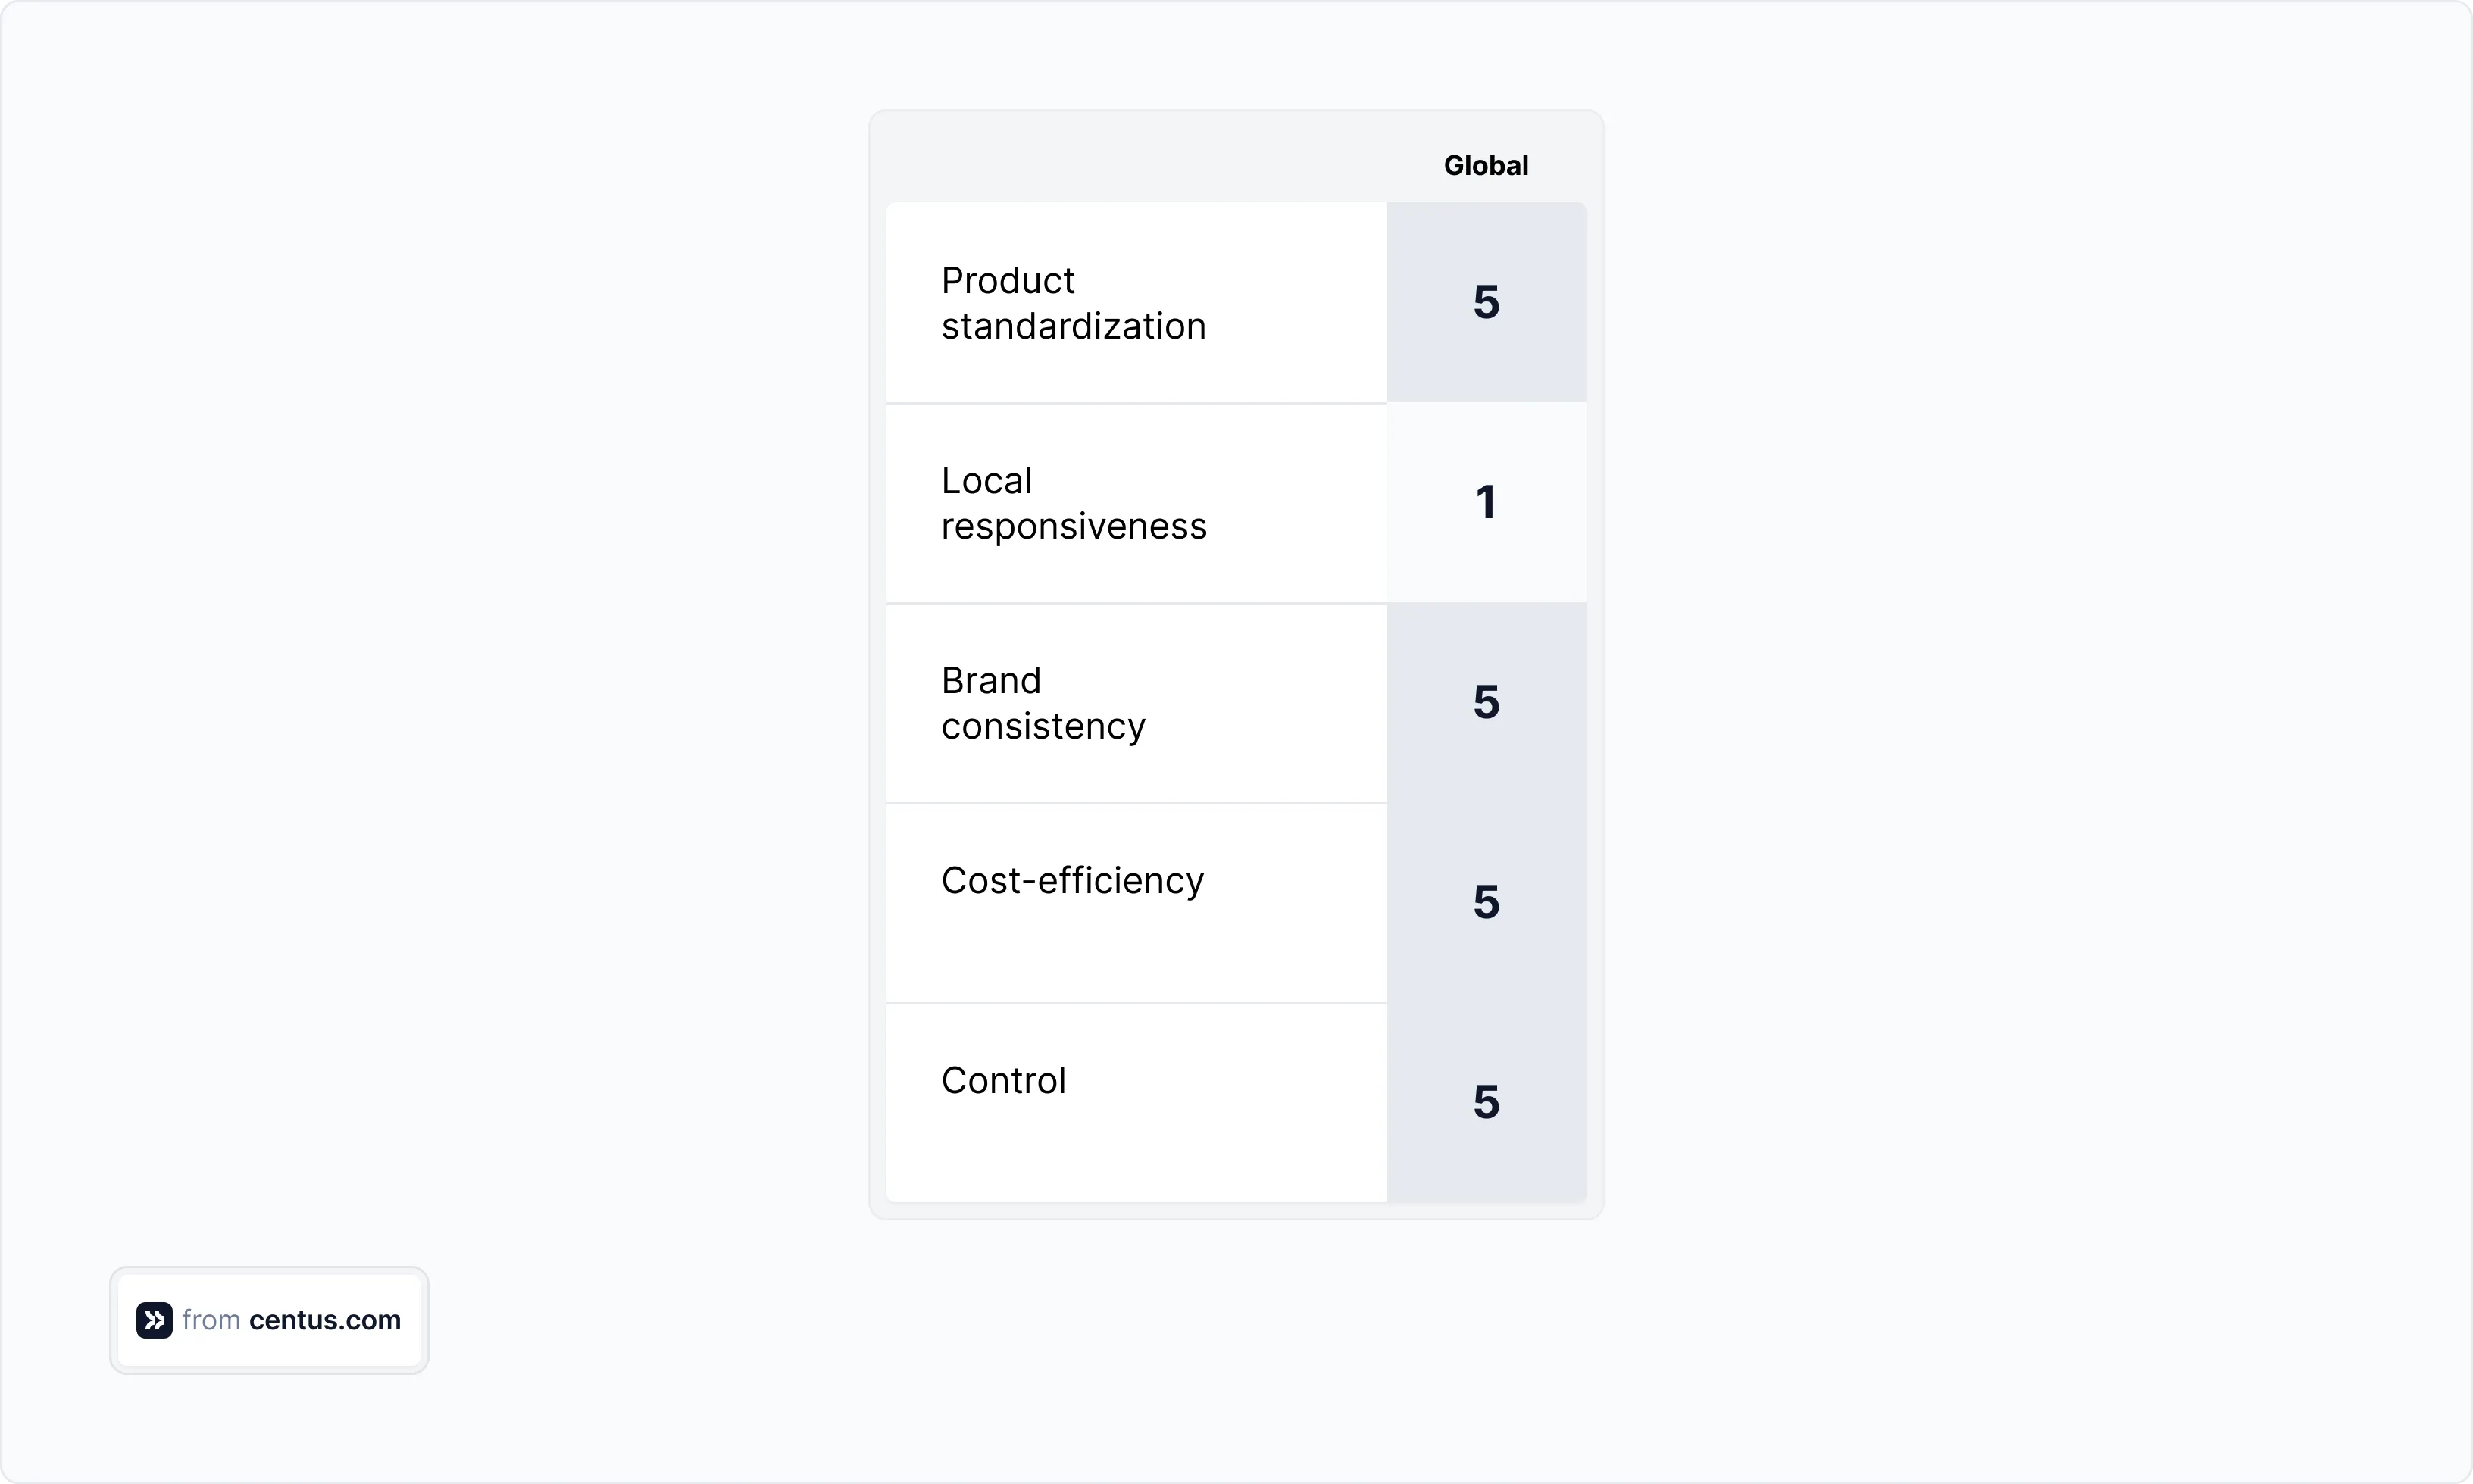Viewport: 2473px width, 1484px height.
Task: Select the Brand consistency score of 5
Action: click(x=1486, y=702)
